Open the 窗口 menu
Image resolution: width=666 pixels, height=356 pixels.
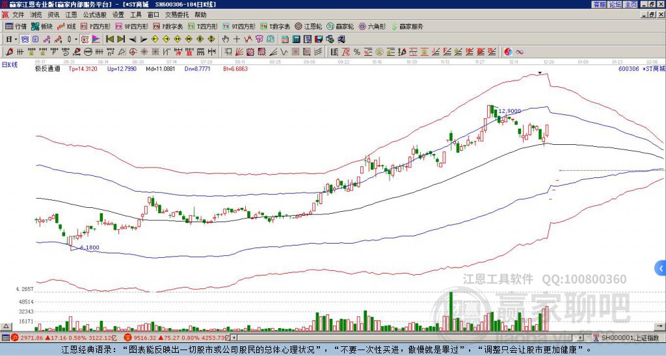(x=153, y=15)
